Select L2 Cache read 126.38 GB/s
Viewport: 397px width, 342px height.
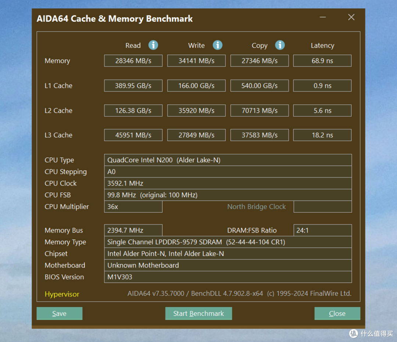pos(133,111)
